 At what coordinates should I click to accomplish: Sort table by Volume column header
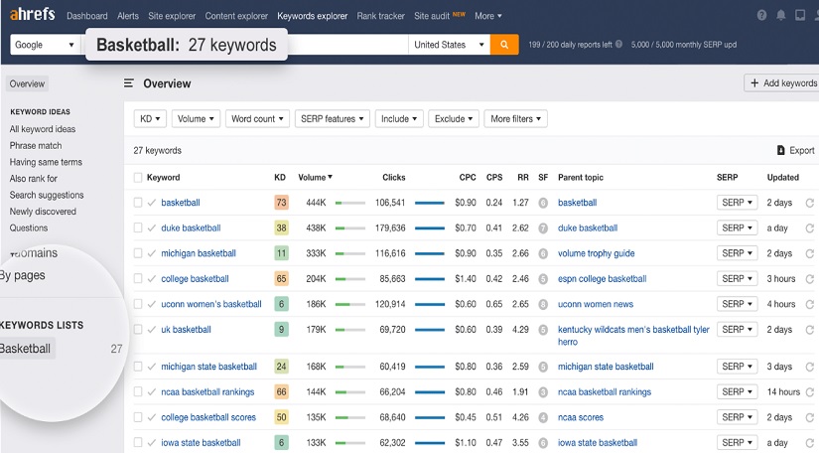pos(315,178)
